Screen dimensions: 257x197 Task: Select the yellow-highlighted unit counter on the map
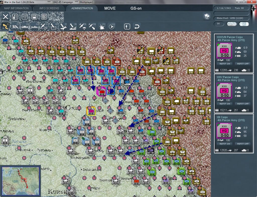[91, 111]
